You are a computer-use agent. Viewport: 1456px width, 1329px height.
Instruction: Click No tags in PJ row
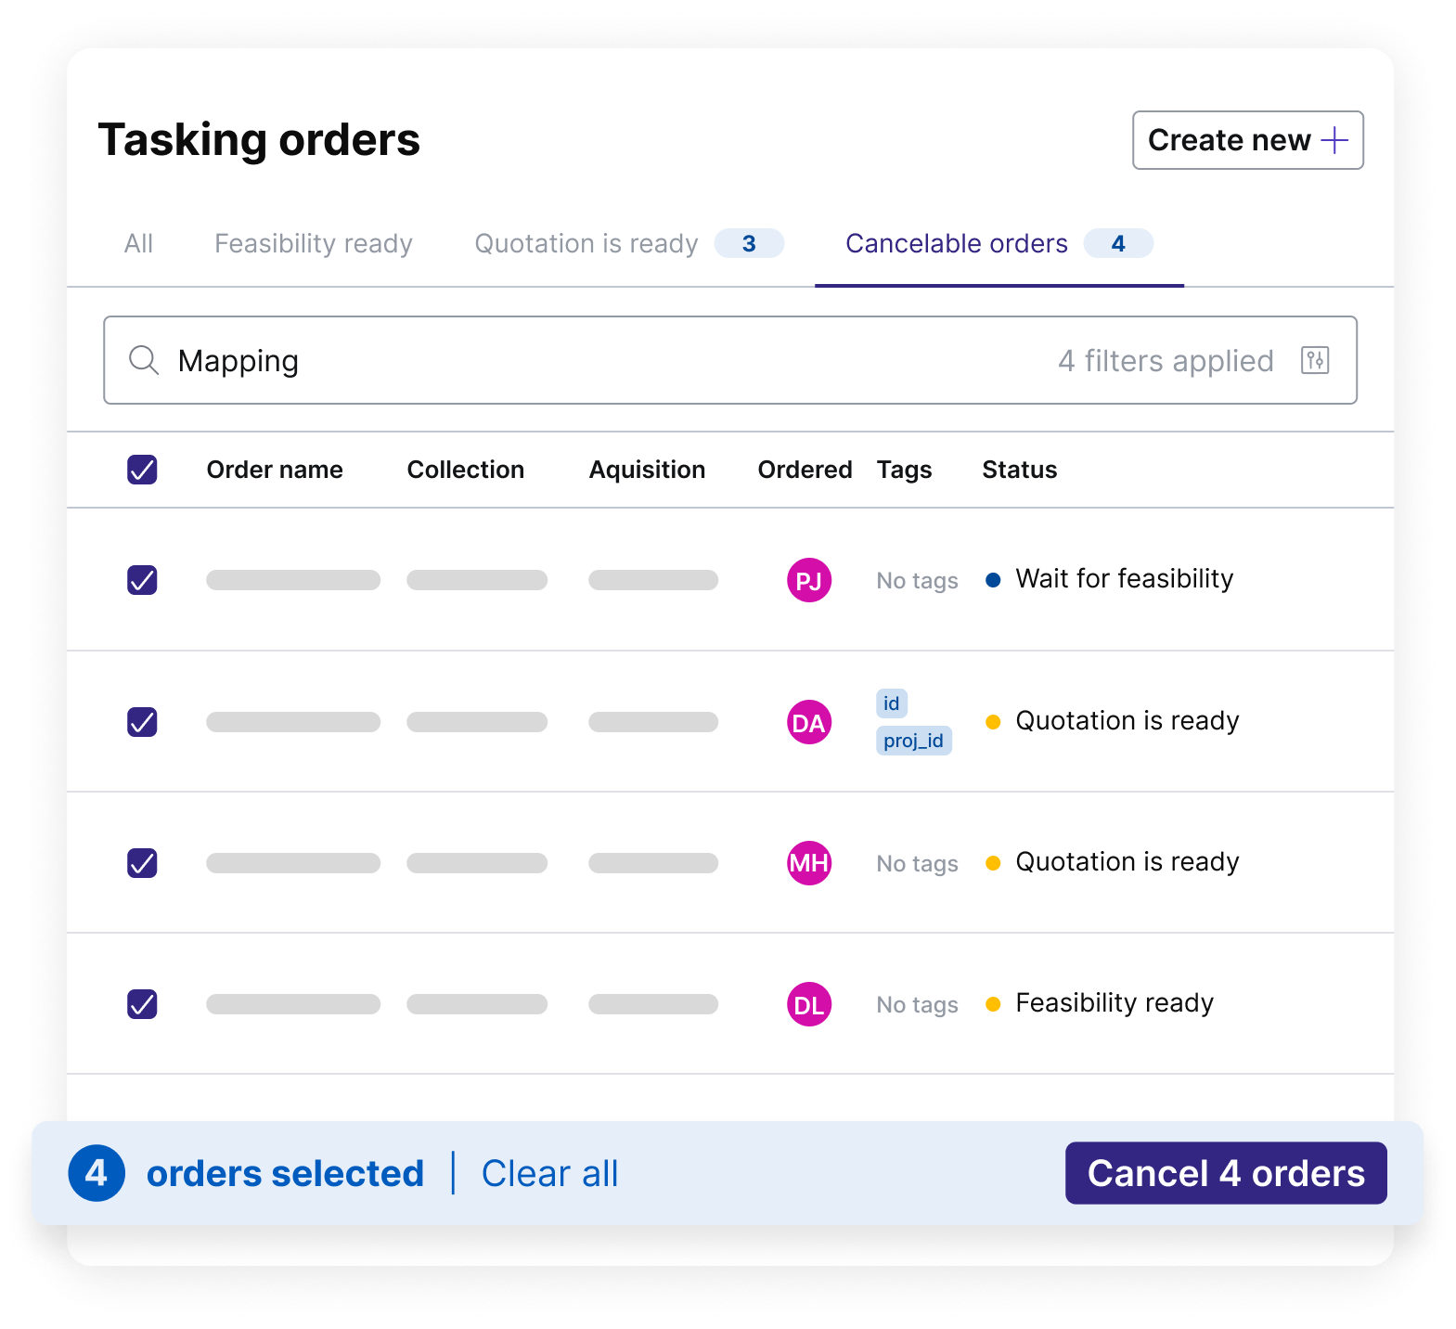[x=917, y=581]
